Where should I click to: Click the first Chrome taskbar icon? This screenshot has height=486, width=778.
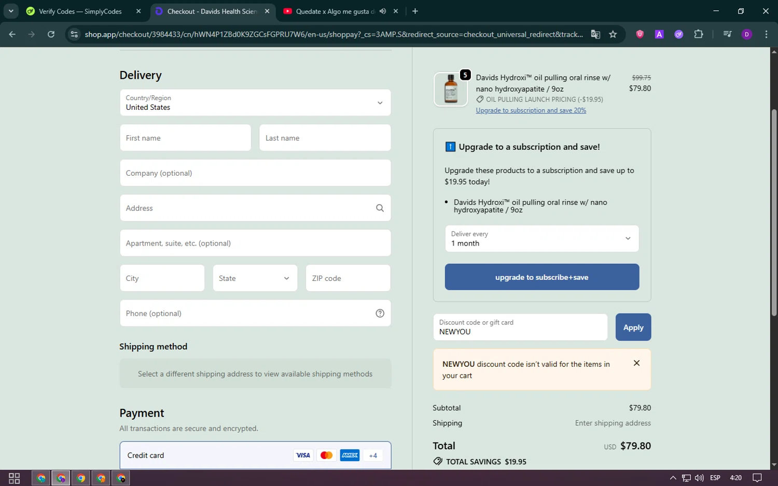[x=41, y=478]
